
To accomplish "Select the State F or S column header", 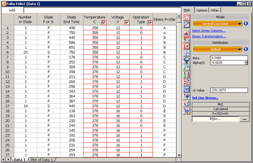I will 49,19.
